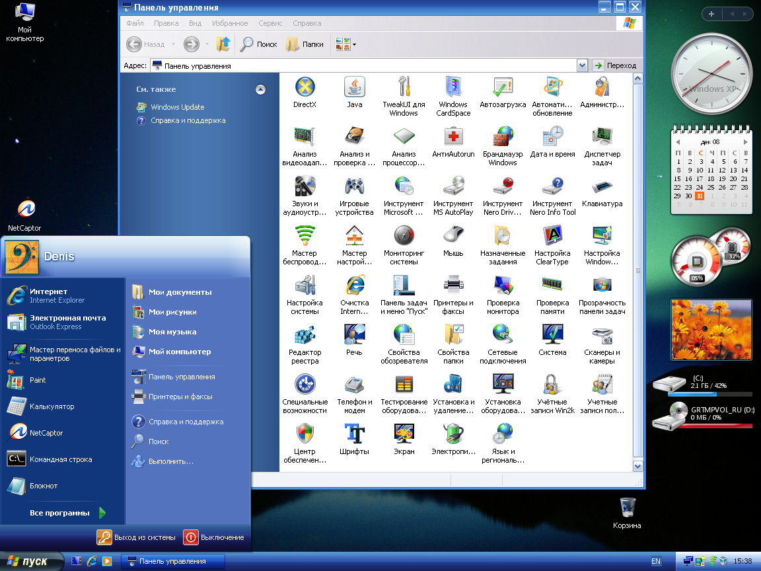
Task: Open the Экран display settings icon
Action: 404,439
